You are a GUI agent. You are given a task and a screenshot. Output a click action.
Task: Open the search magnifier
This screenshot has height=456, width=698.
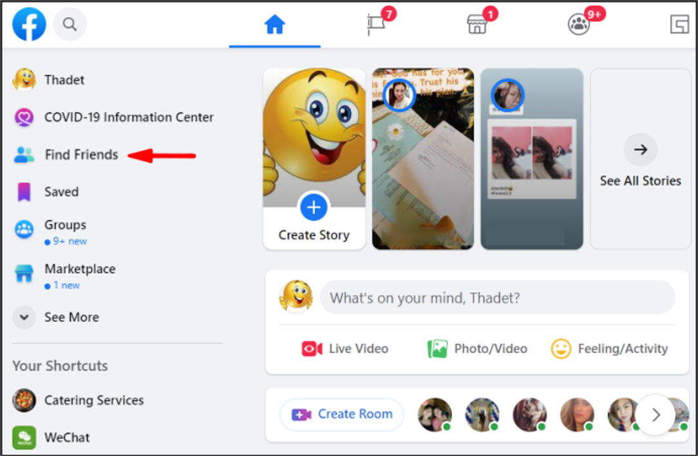pos(70,24)
